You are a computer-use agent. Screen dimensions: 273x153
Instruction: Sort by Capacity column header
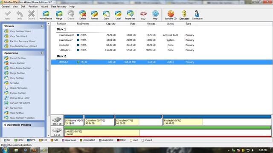point(110,24)
